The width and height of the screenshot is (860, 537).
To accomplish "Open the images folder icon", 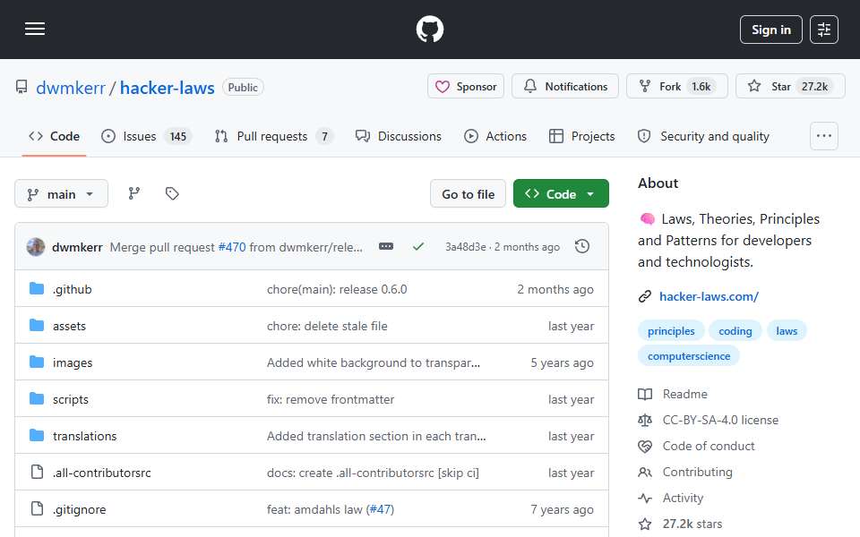I will (37, 362).
